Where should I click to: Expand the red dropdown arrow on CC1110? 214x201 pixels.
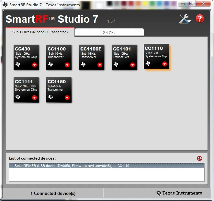(164, 64)
